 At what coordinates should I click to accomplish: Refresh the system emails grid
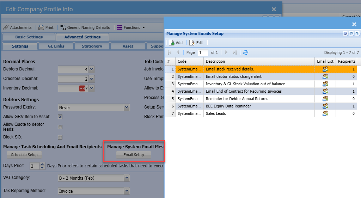246,52
